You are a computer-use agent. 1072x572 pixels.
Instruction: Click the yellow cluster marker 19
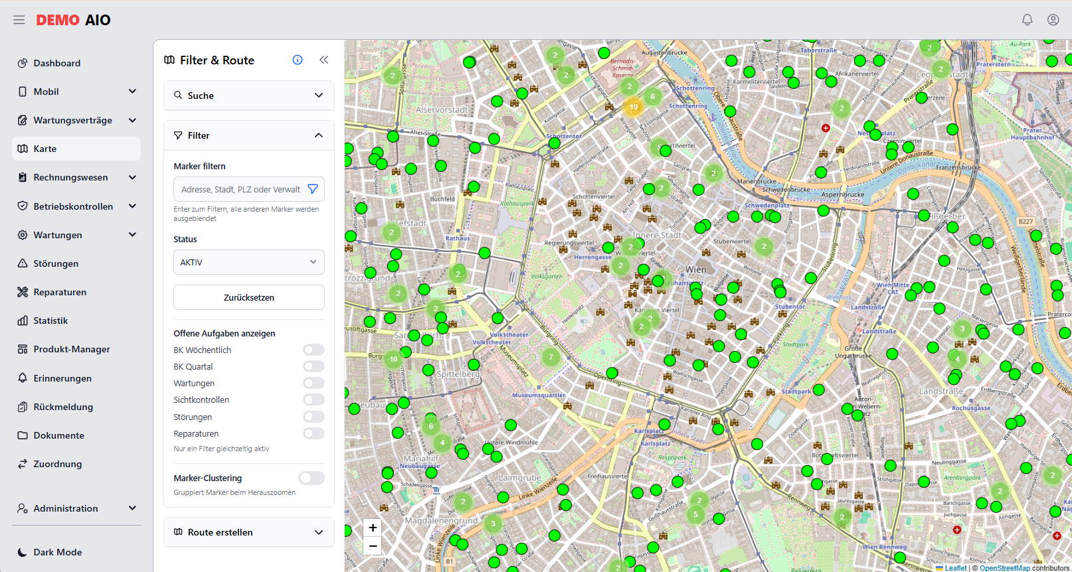tap(633, 107)
